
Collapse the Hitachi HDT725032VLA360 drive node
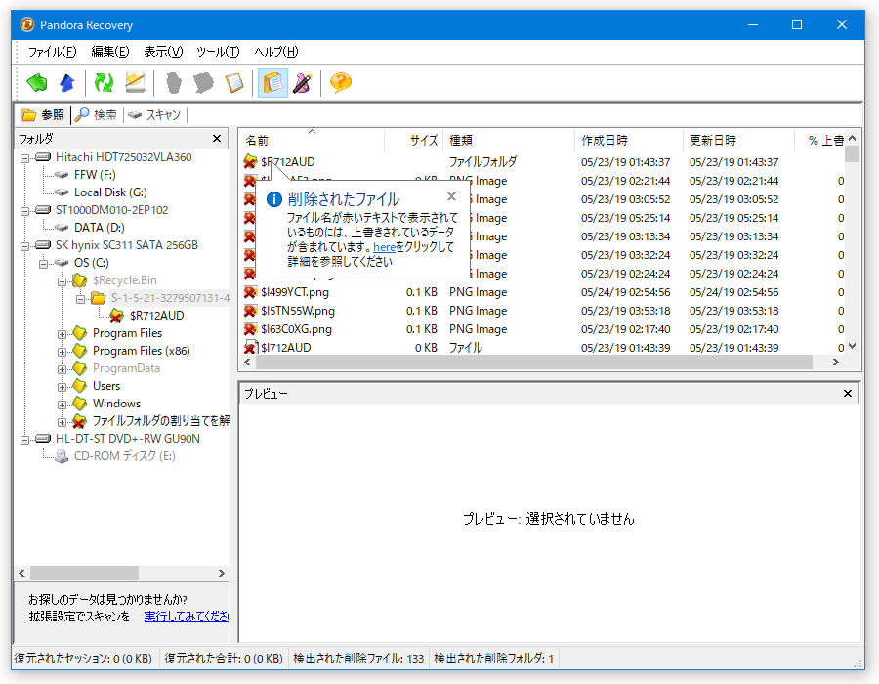coord(24,158)
